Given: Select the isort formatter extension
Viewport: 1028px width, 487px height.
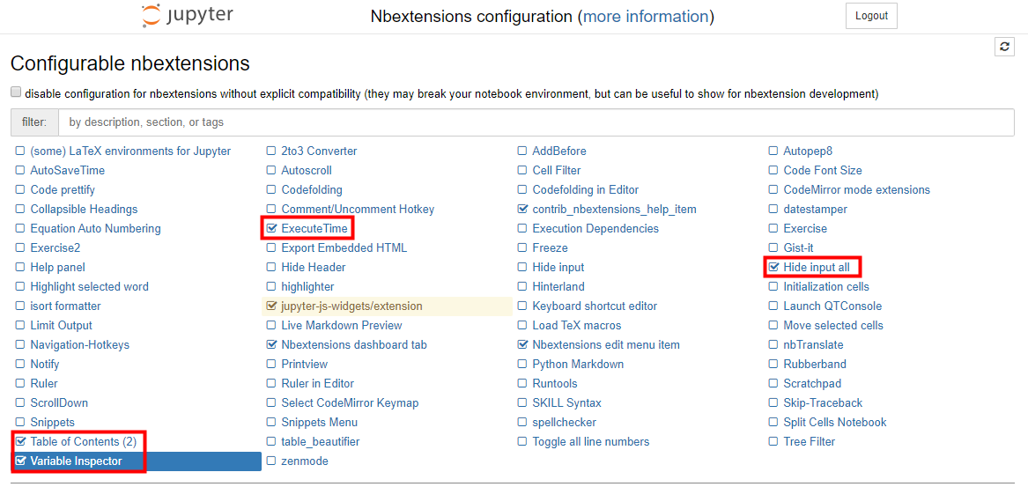Looking at the screenshot, I should click(x=65, y=306).
